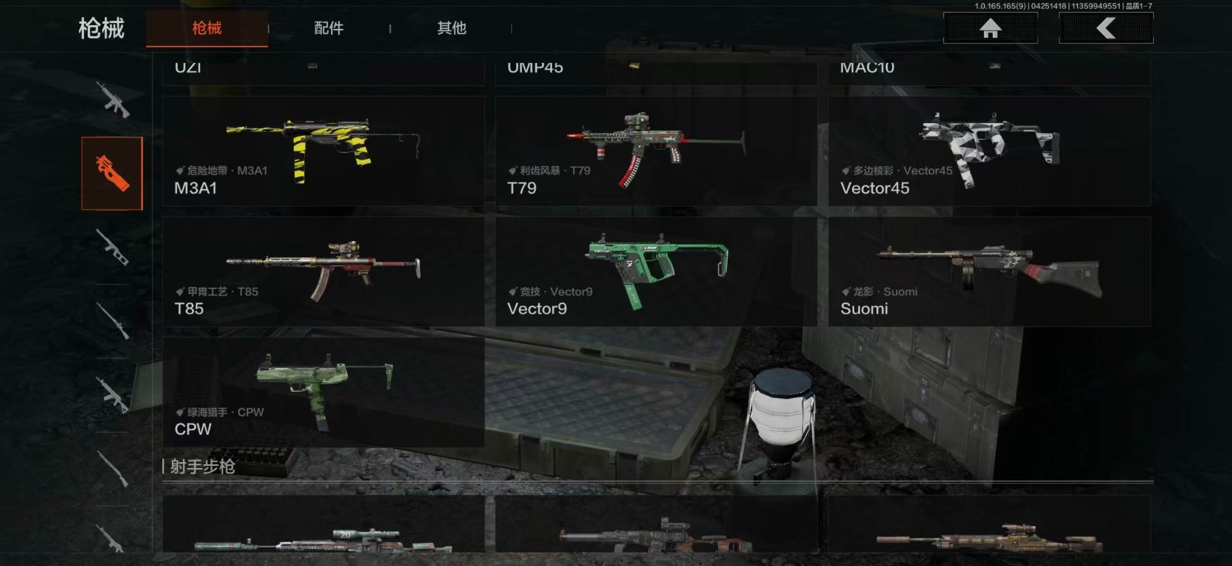Screen dimensions: 1232x566
Task: Go to home via house icon
Action: coord(990,28)
